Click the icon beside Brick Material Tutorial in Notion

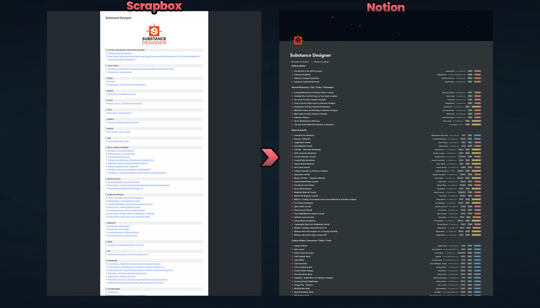click(x=292, y=146)
